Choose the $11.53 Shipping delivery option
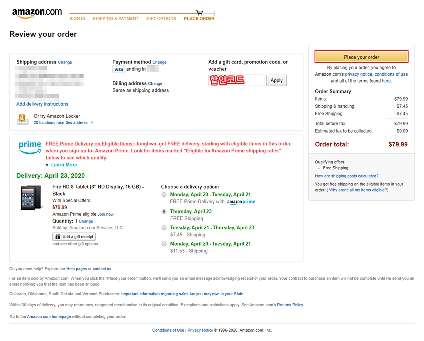The image size is (424, 341). 164,244
